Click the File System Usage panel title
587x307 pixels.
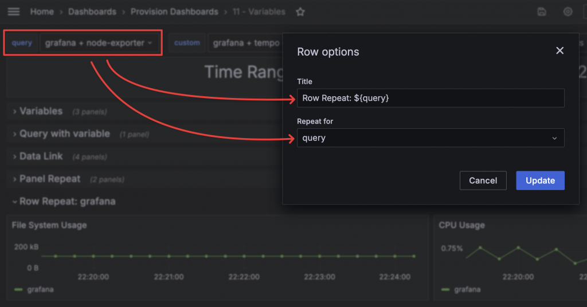point(49,225)
